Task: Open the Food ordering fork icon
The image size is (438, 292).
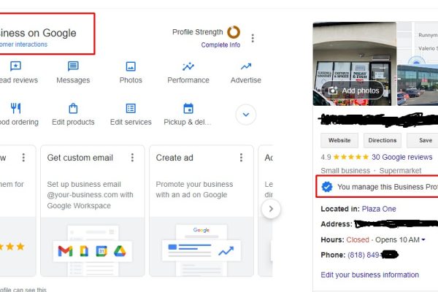Action: pos(15,108)
